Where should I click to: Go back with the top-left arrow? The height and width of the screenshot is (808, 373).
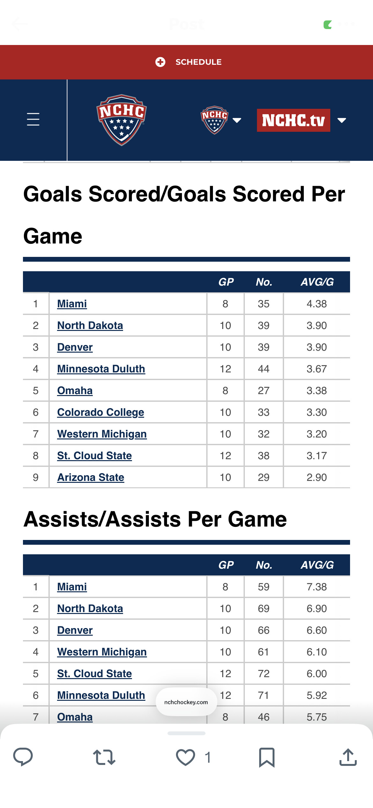(20, 24)
